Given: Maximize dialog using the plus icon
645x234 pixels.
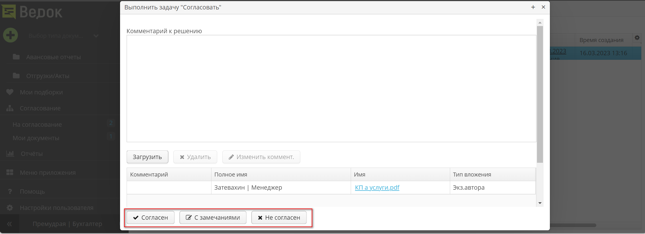Looking at the screenshot, I should pyautogui.click(x=533, y=7).
